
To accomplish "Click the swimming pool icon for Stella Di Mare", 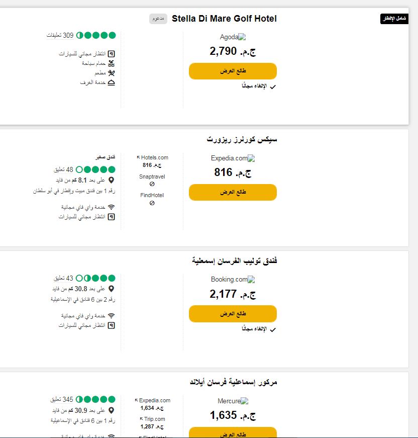I will (x=112, y=63).
